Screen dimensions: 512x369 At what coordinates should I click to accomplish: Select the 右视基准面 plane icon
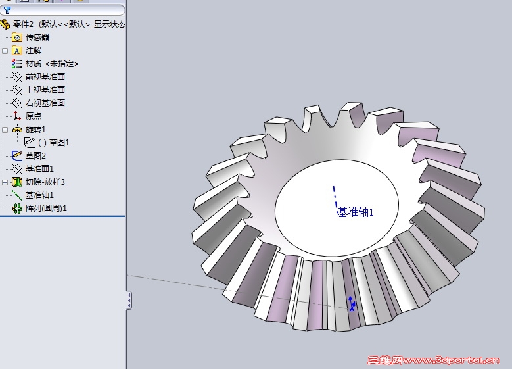17,103
